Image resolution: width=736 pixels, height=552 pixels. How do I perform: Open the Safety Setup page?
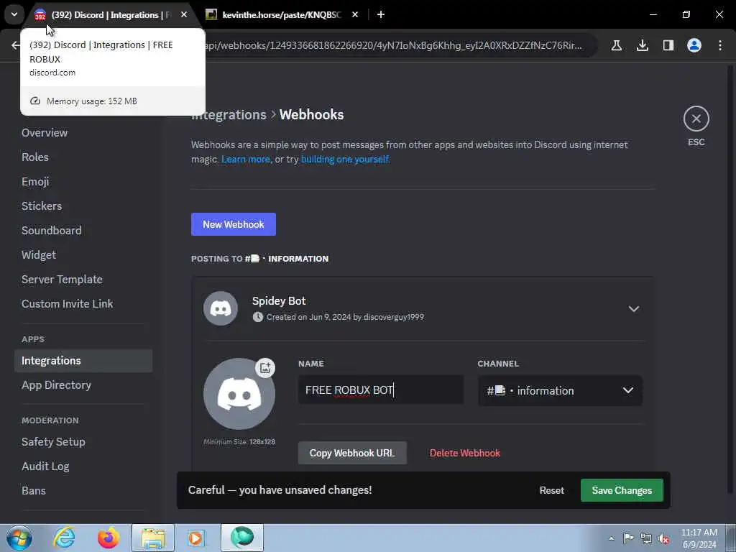click(x=53, y=442)
